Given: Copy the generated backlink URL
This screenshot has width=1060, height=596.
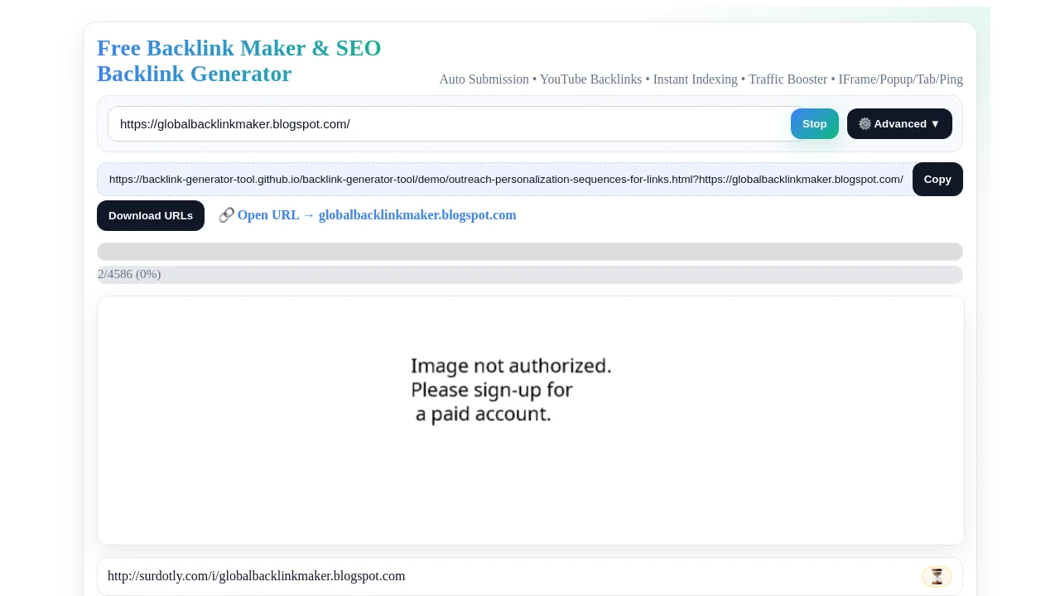Looking at the screenshot, I should (937, 179).
